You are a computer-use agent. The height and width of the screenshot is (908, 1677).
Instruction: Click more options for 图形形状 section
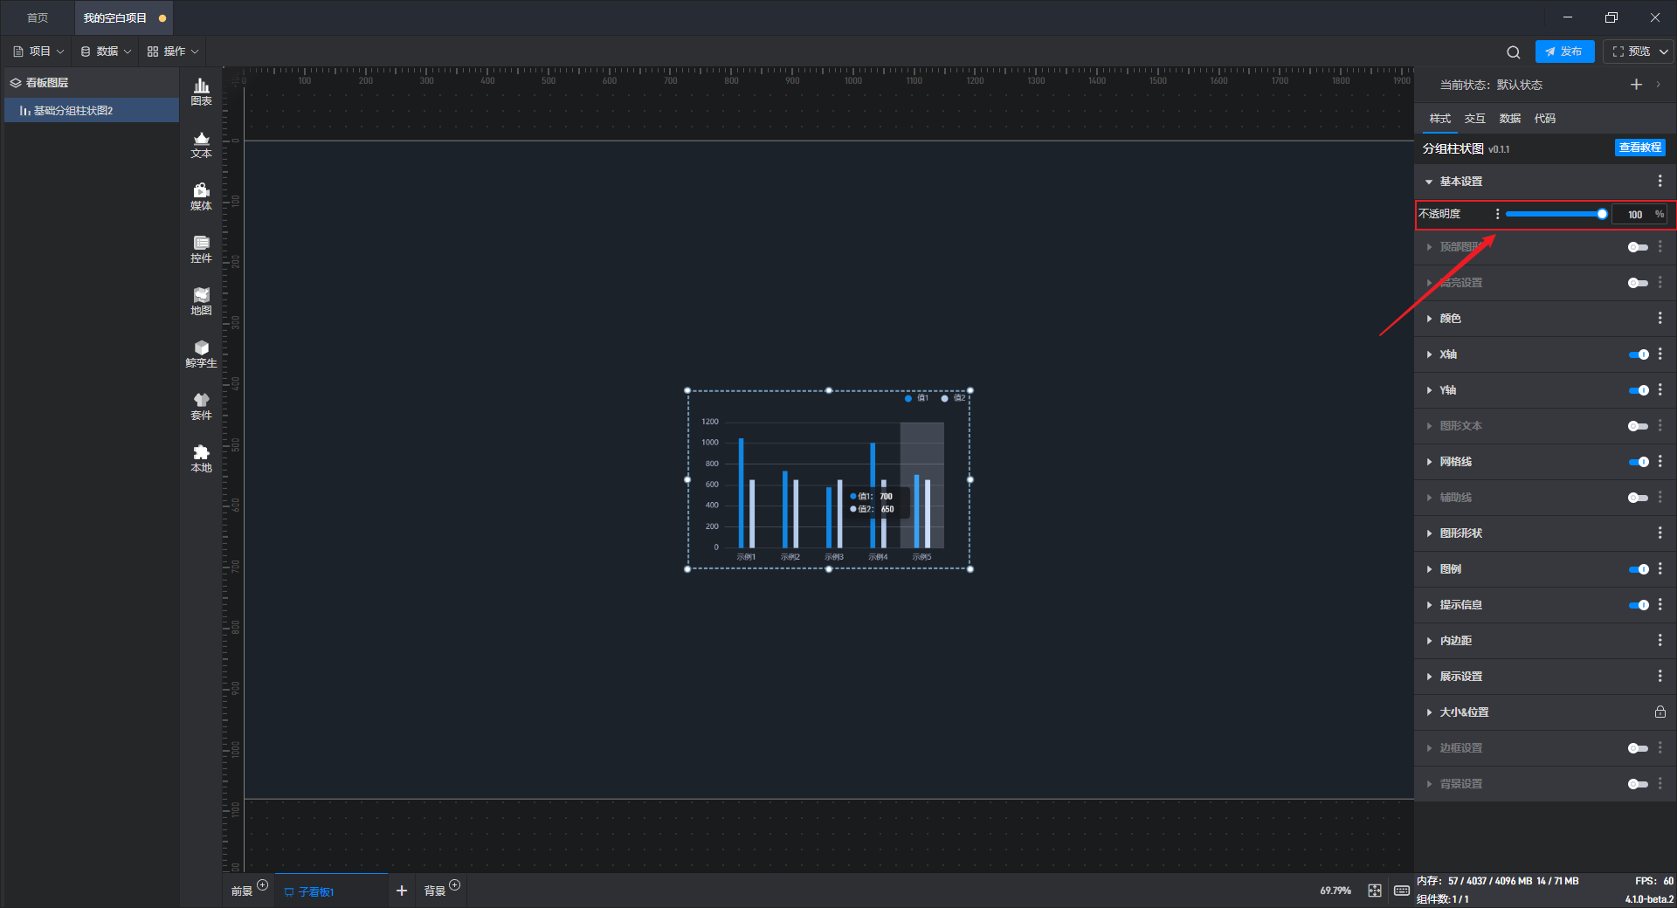(x=1660, y=533)
